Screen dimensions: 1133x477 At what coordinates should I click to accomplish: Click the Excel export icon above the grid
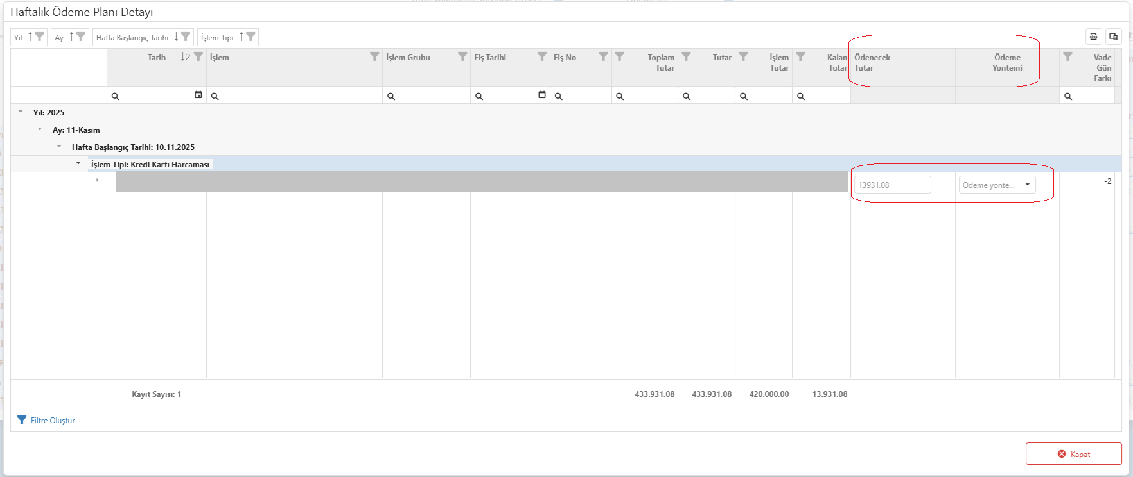(x=1094, y=37)
